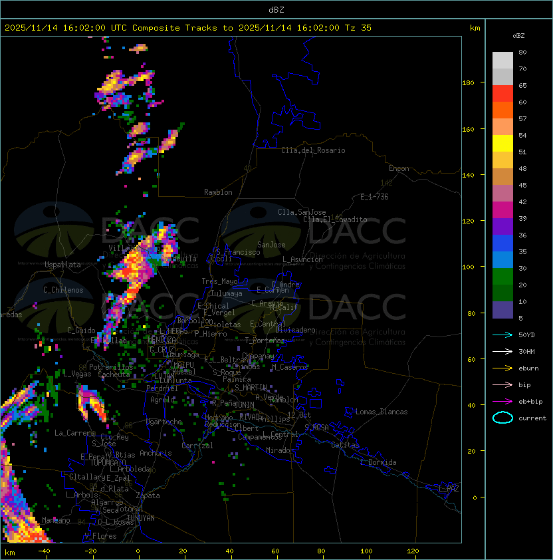Click the '140' tick on right axis
Screen dimensions: 553x560
click(468, 175)
